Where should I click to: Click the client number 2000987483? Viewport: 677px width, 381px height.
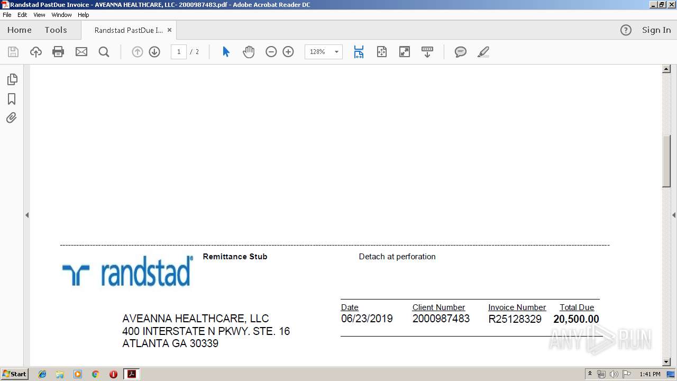pos(441,319)
